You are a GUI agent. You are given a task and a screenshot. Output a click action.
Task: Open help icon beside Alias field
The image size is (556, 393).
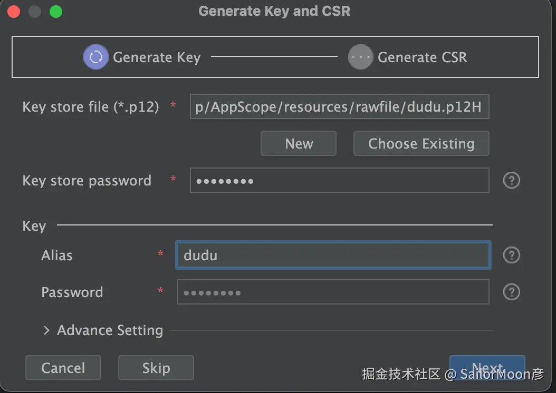coord(511,256)
